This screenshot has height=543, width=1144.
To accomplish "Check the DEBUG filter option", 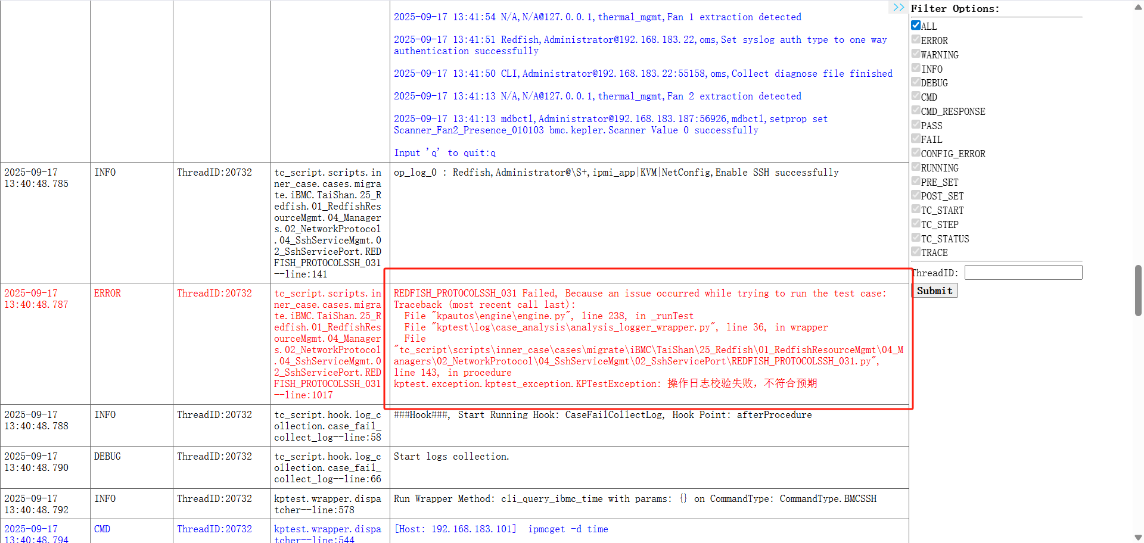I will [x=916, y=82].
